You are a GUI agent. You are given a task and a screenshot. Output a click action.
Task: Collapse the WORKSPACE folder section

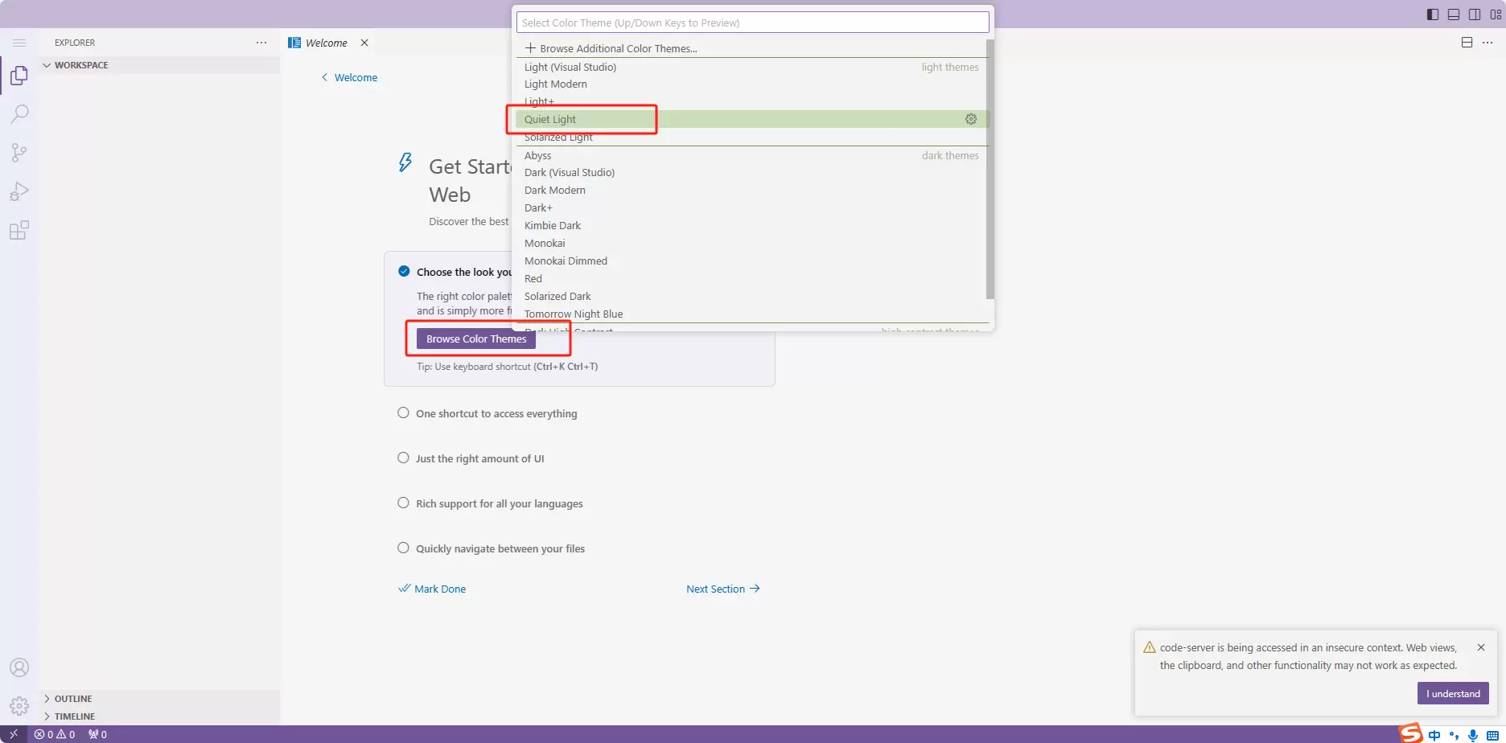point(80,65)
